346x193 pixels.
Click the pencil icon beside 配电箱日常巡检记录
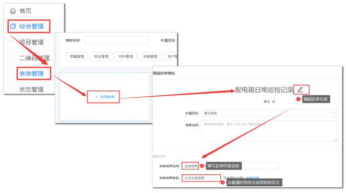[300, 89]
